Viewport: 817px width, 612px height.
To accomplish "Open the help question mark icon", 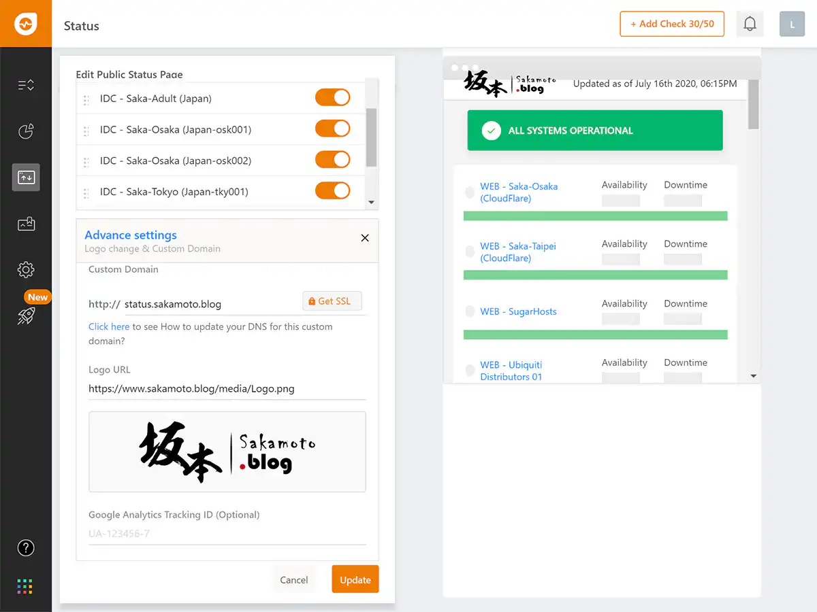I will tap(26, 547).
